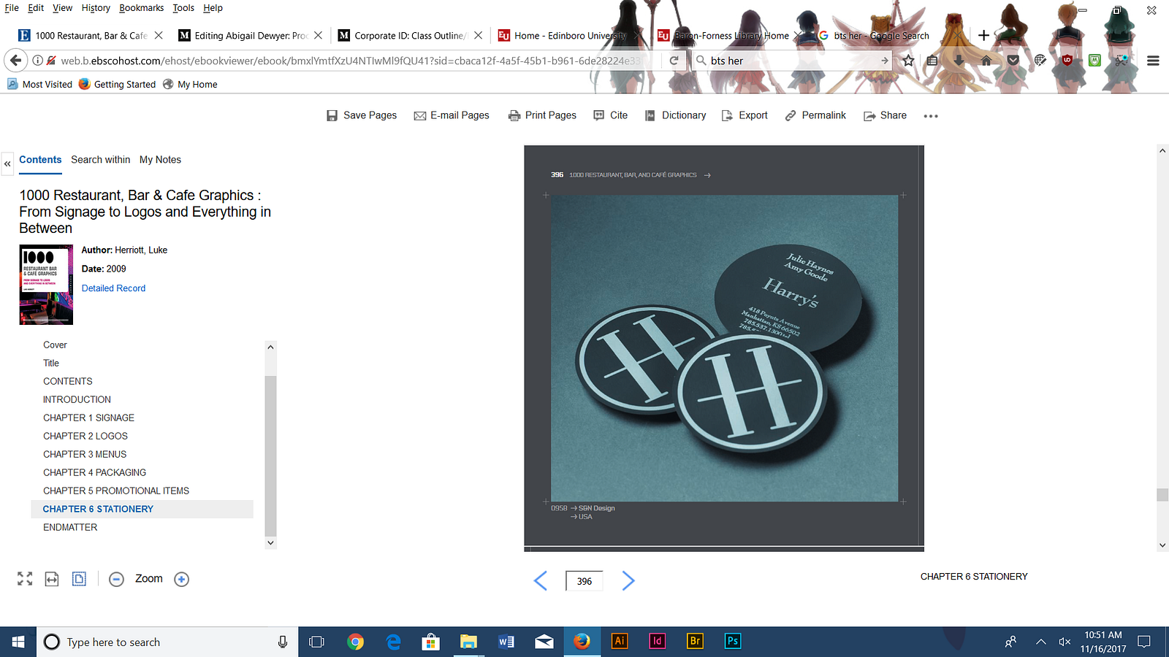Open the more tools ellipsis menu
The height and width of the screenshot is (657, 1169).
point(931,116)
